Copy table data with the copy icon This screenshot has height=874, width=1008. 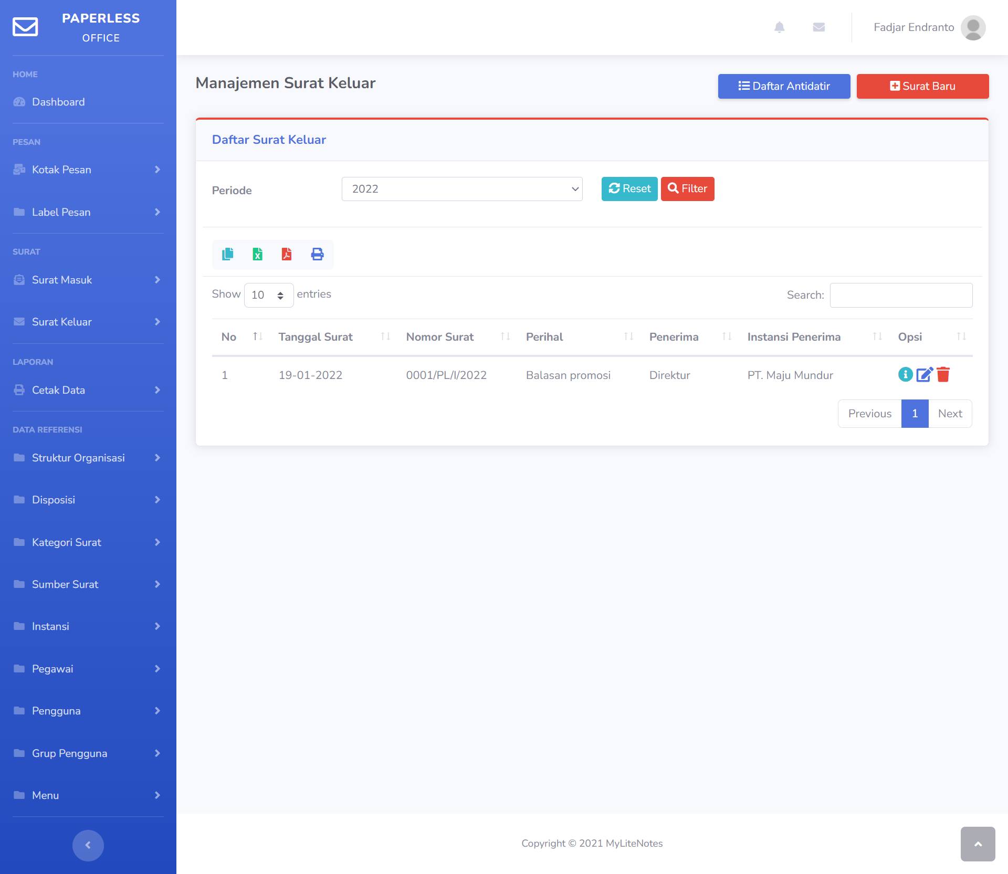(227, 254)
